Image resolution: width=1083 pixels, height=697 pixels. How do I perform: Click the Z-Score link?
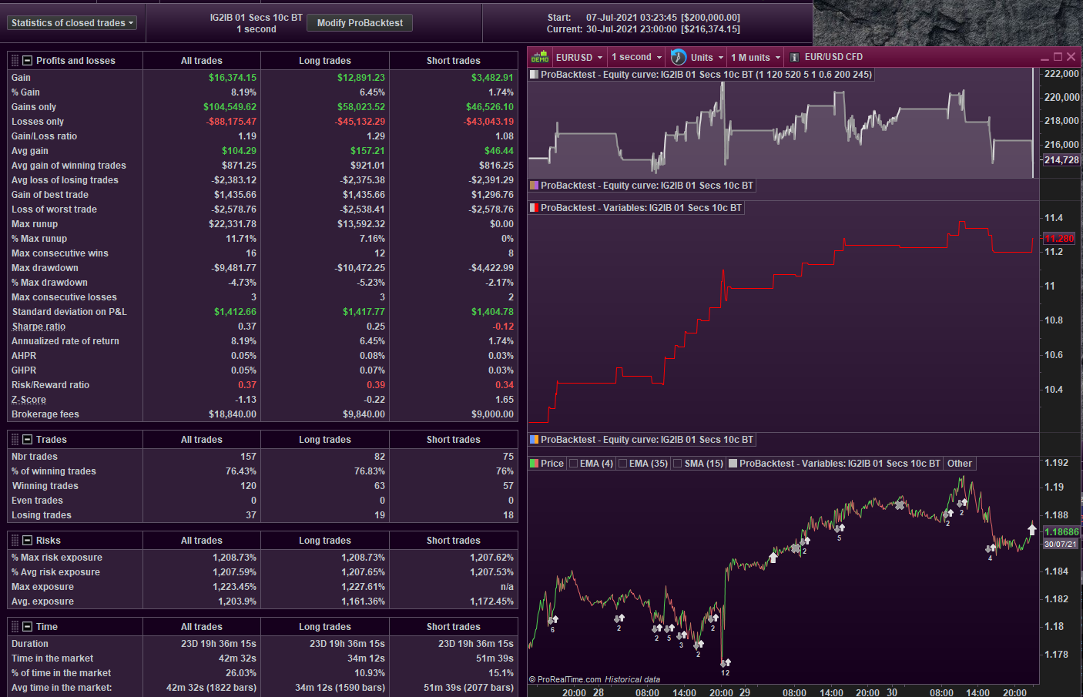pos(28,400)
